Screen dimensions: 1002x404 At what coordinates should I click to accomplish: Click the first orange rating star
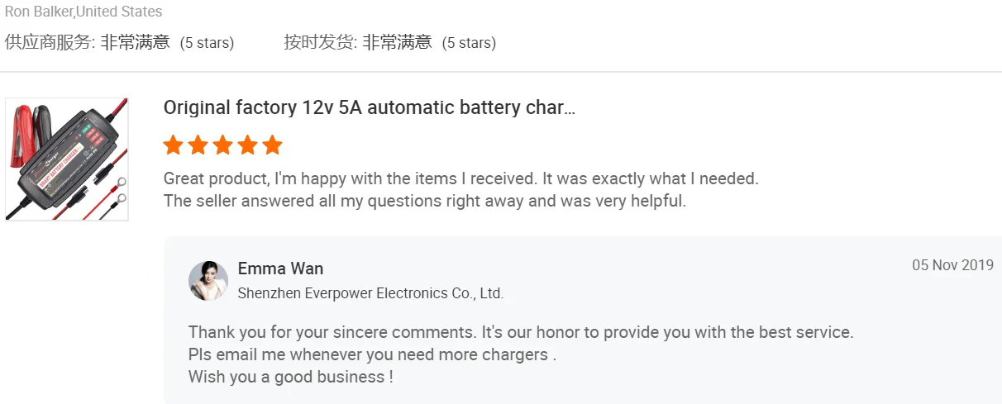tap(173, 146)
